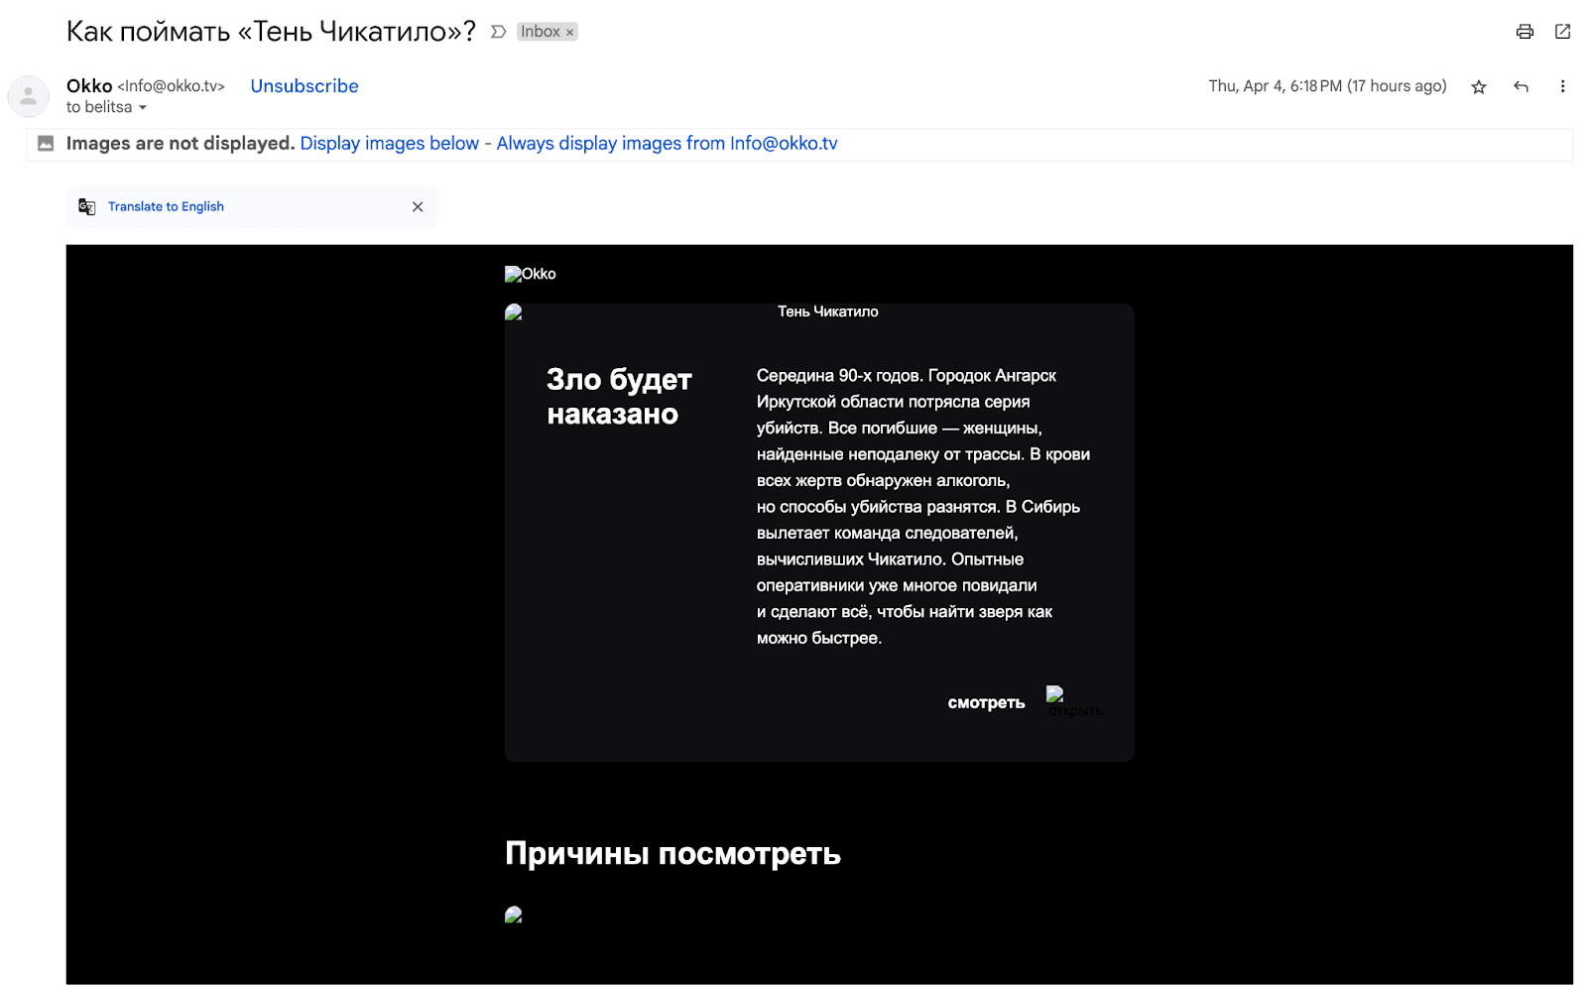The height and width of the screenshot is (985, 1587).
Task: Click the Причины посмотреть heading
Action: point(672,853)
